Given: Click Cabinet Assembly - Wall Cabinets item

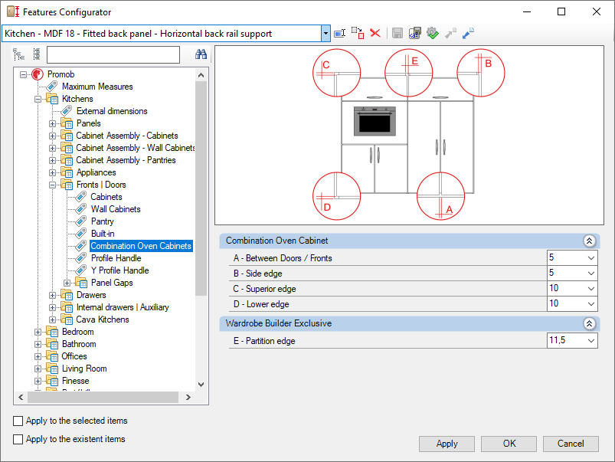Looking at the screenshot, I should [x=136, y=148].
